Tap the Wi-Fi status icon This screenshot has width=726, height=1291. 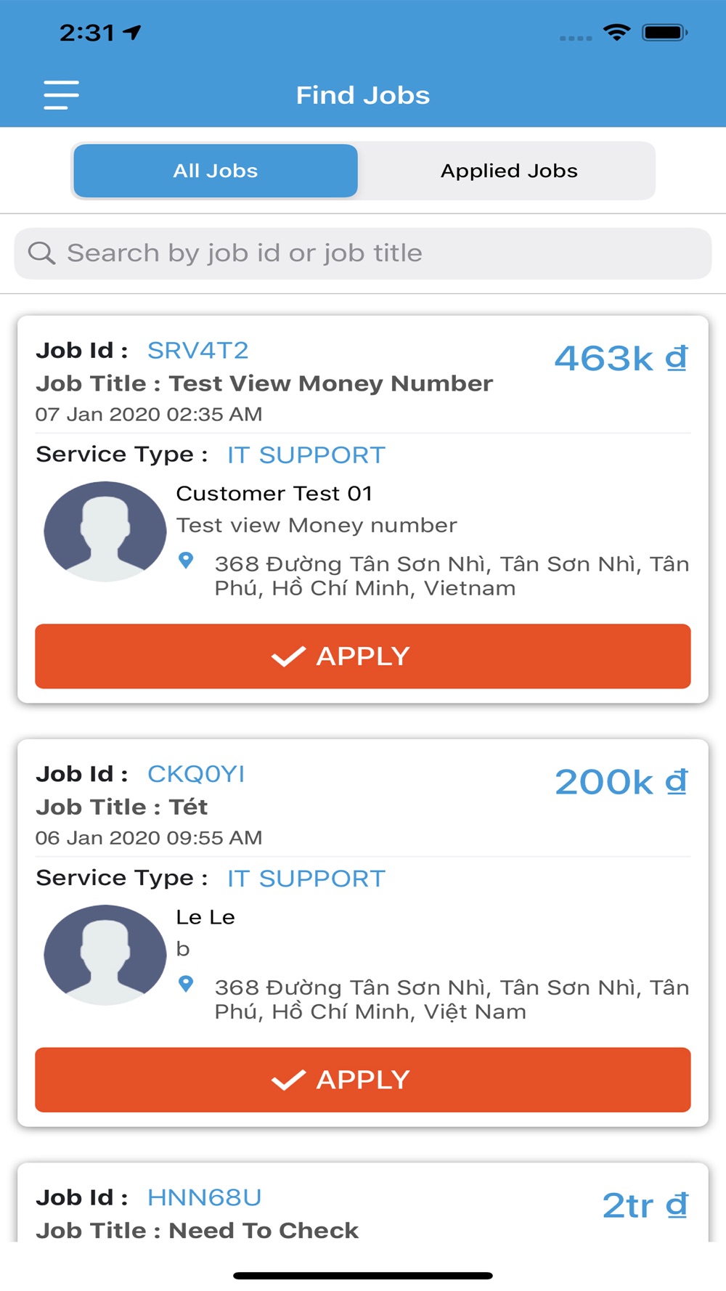coord(616,33)
